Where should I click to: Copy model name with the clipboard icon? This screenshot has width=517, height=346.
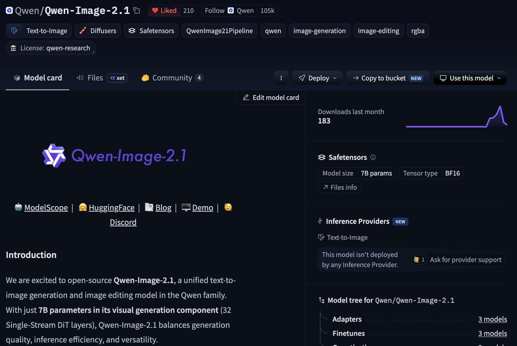[x=137, y=10]
